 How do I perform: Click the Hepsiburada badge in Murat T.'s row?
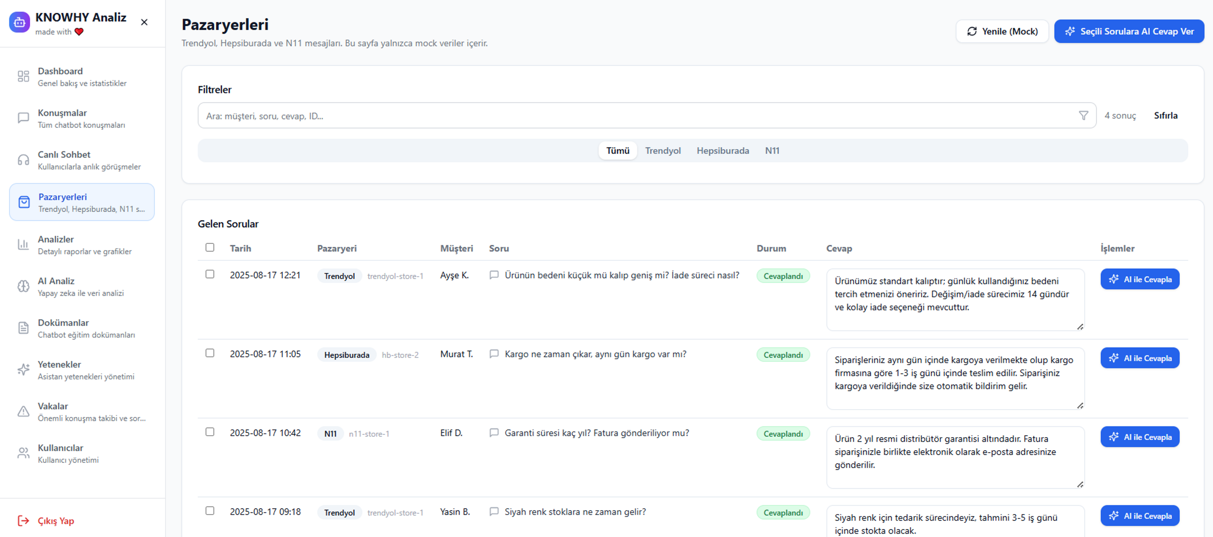click(347, 355)
